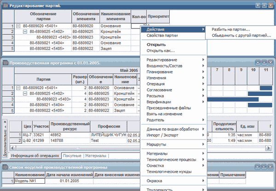The width and height of the screenshot is (276, 191).
Task: Open Технологические процессы submenu
Action: tap(173, 159)
